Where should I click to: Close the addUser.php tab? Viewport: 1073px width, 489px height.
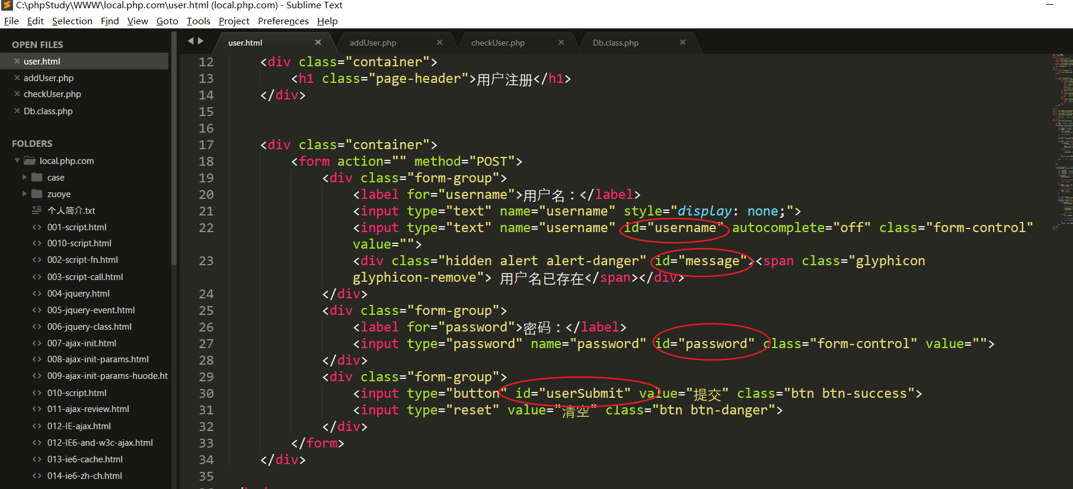pos(439,42)
